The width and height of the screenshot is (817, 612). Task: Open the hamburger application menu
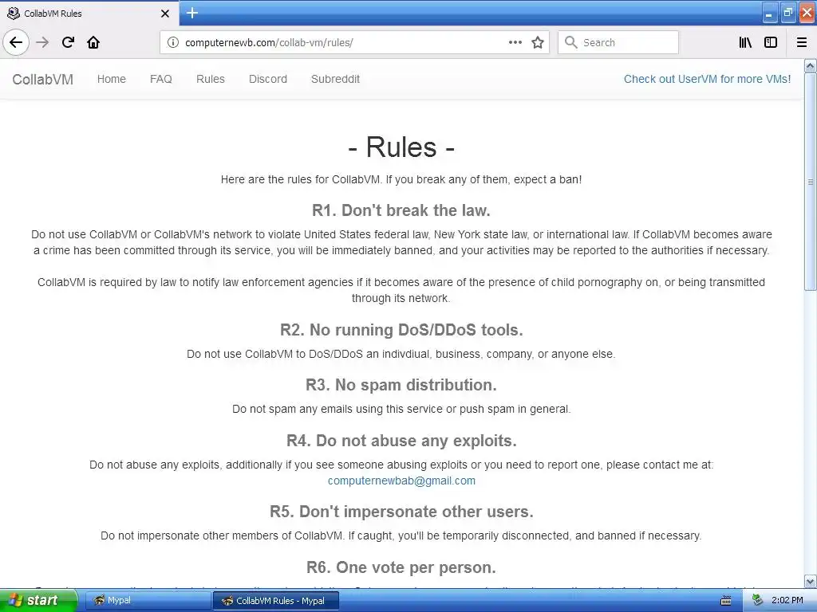coord(801,42)
